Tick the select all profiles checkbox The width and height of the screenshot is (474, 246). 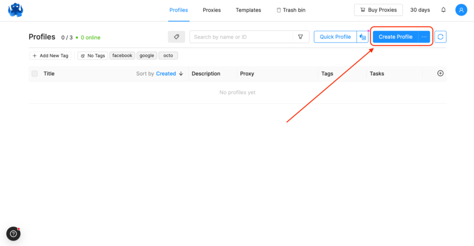(x=35, y=73)
